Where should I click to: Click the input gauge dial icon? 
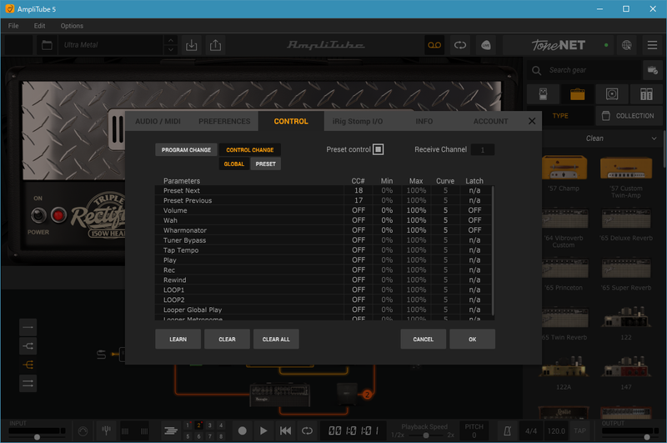click(83, 431)
